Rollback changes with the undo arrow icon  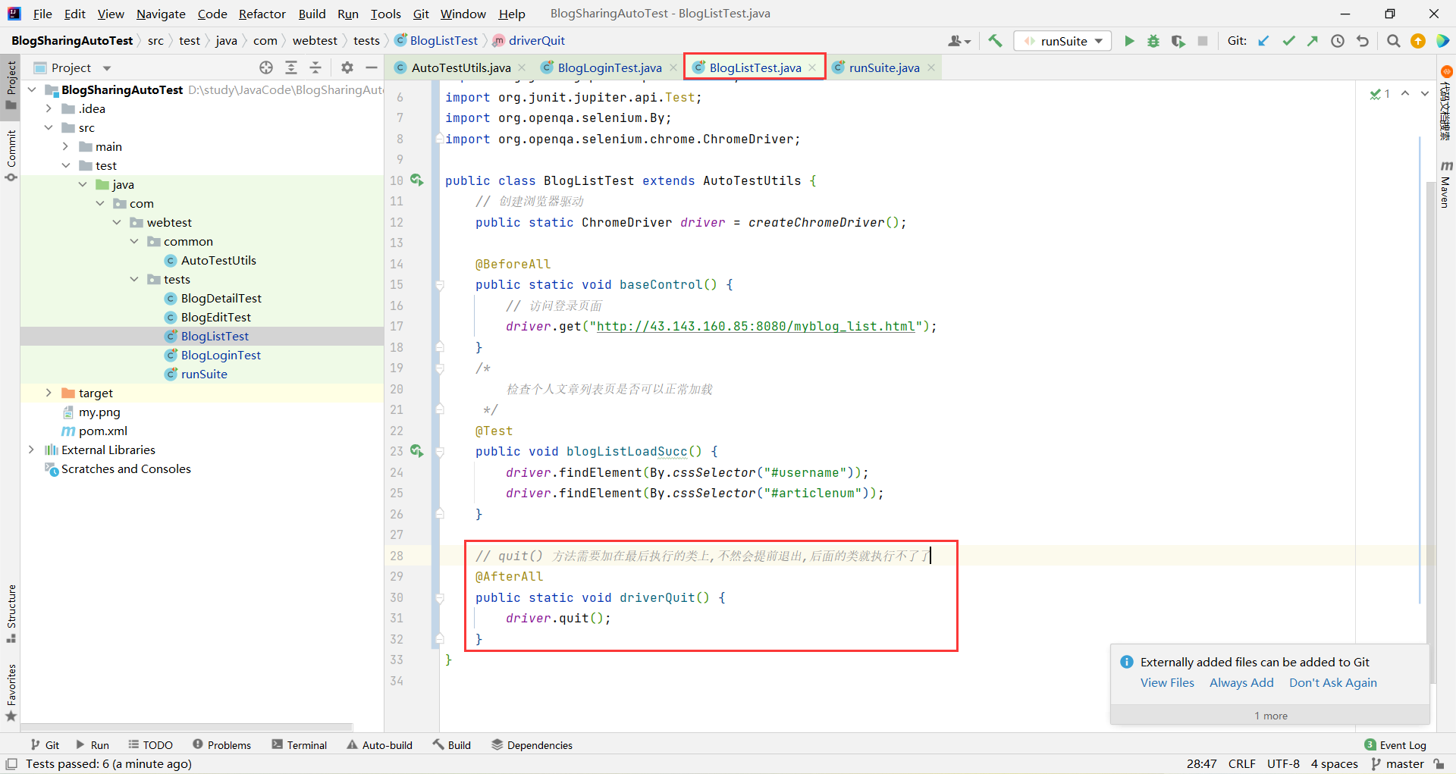point(1363,41)
